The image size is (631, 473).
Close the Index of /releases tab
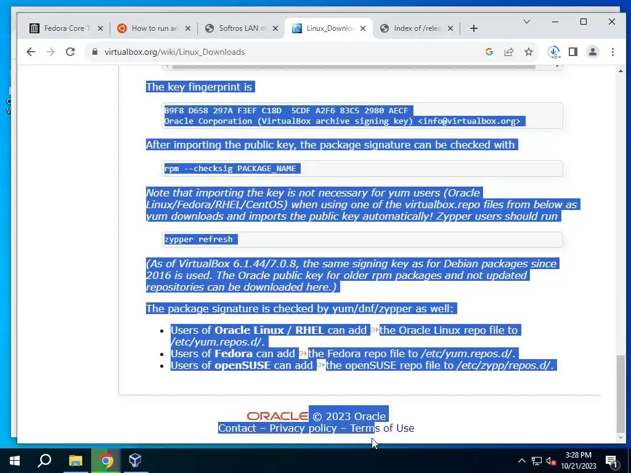coord(450,28)
